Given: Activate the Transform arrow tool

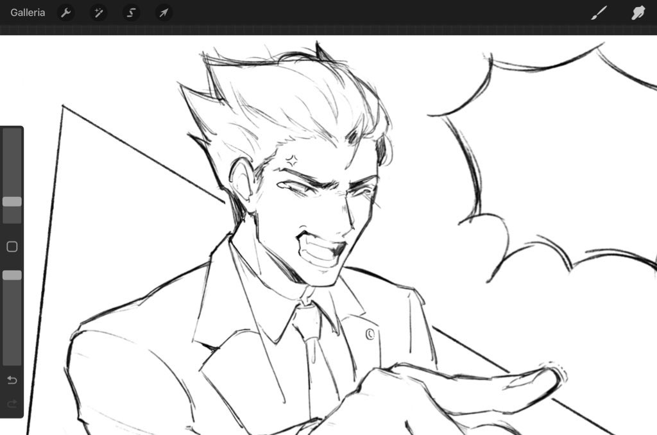Looking at the screenshot, I should coord(164,13).
